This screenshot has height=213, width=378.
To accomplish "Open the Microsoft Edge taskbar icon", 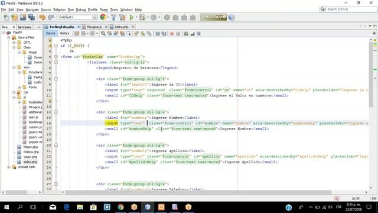I will (x=66, y=207).
